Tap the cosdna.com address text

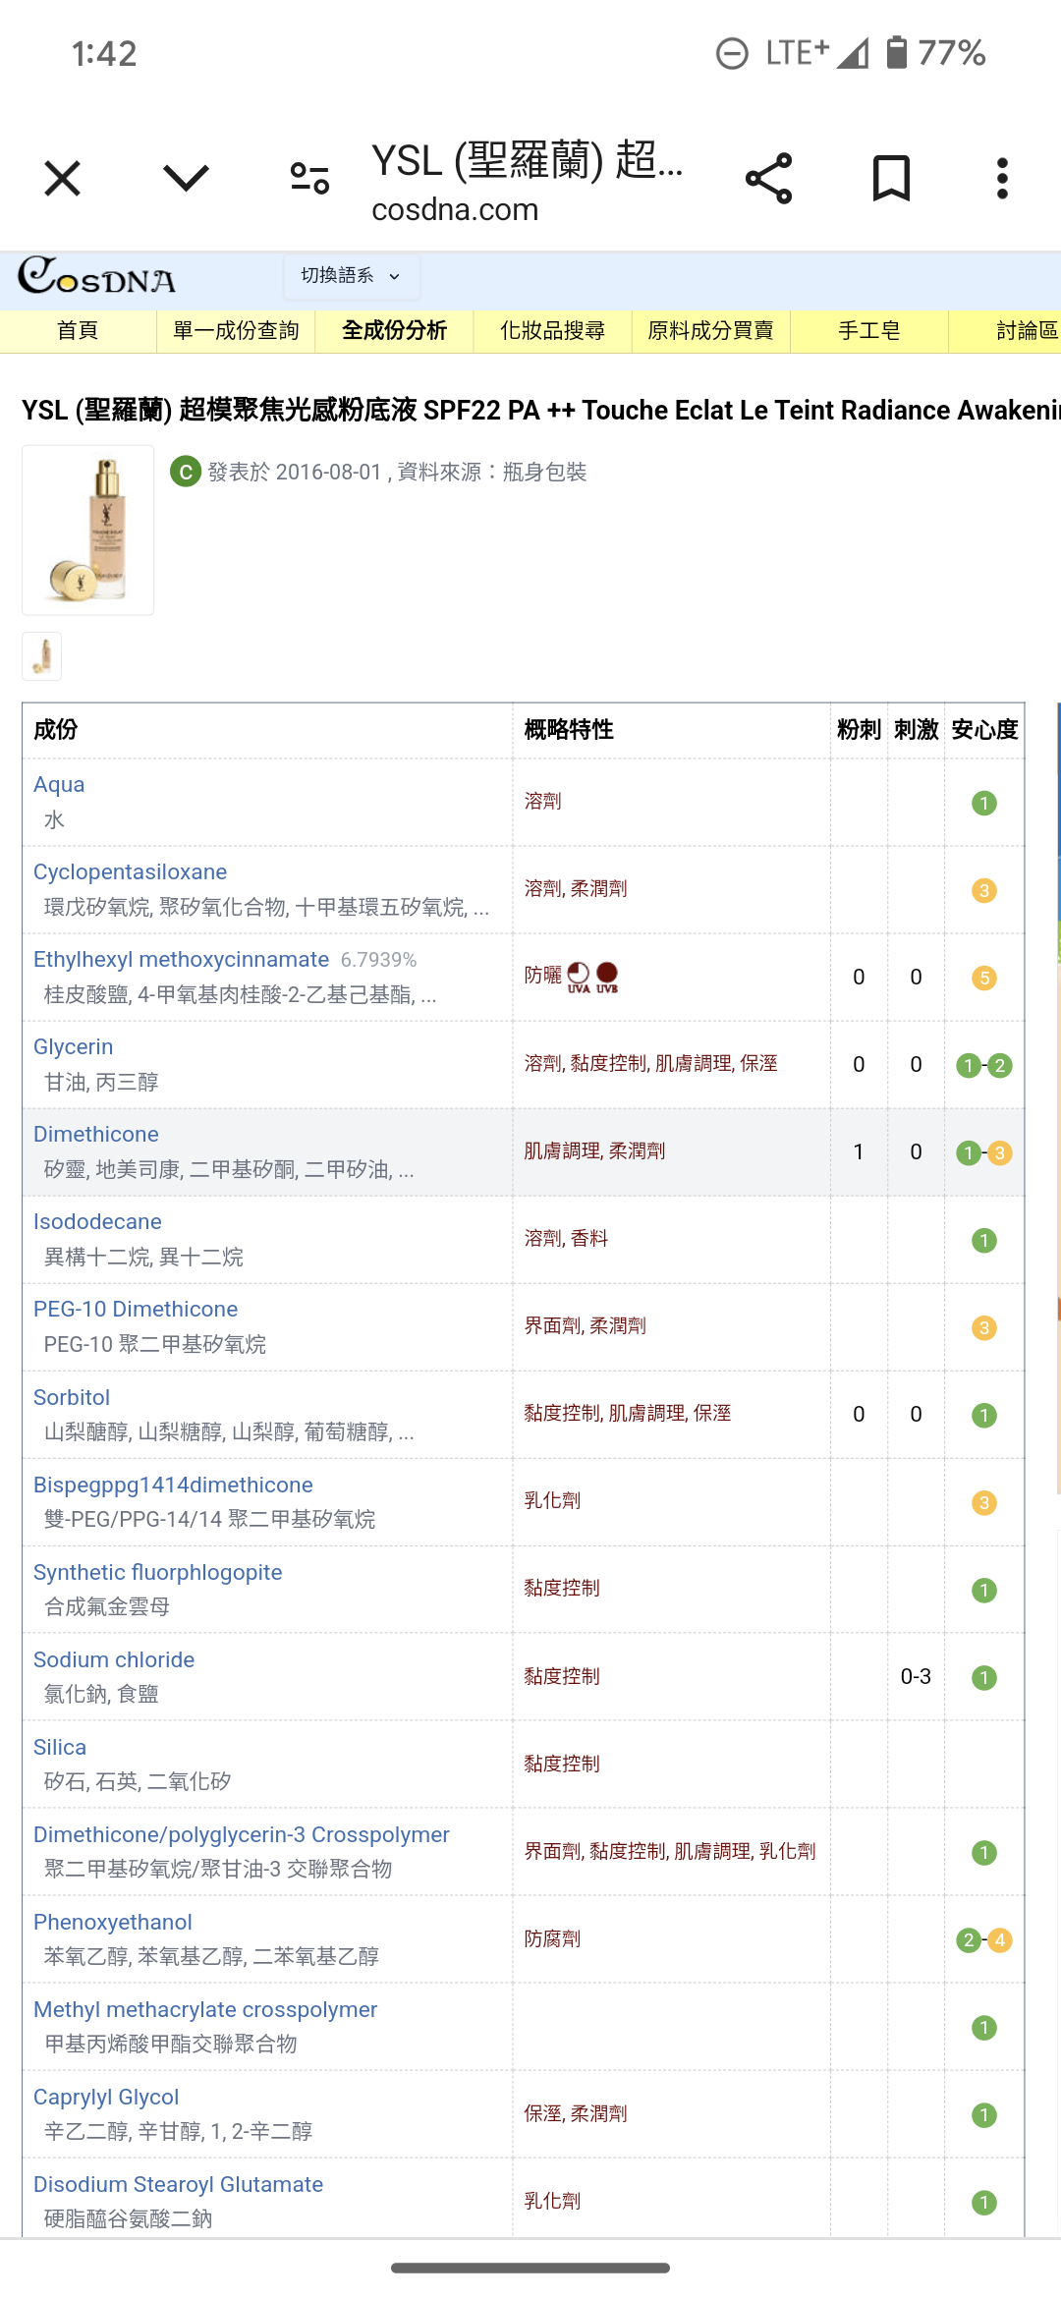point(455,209)
